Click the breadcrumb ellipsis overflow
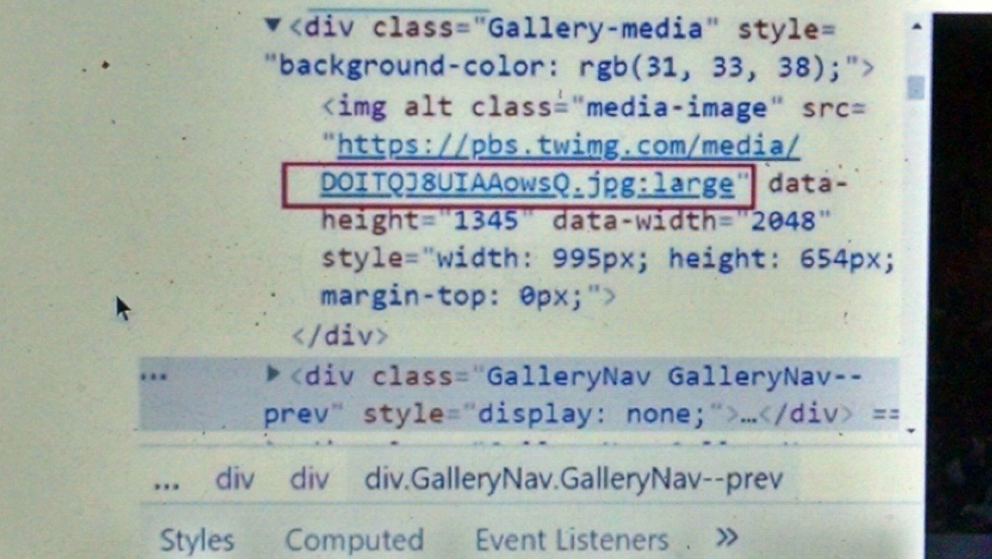Viewport: 992px width, 559px height. (x=167, y=483)
